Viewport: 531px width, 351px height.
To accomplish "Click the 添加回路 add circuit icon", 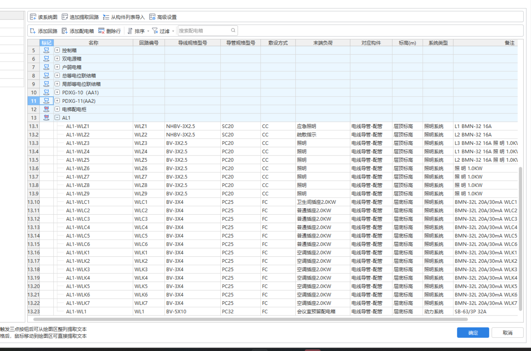I will 33,31.
